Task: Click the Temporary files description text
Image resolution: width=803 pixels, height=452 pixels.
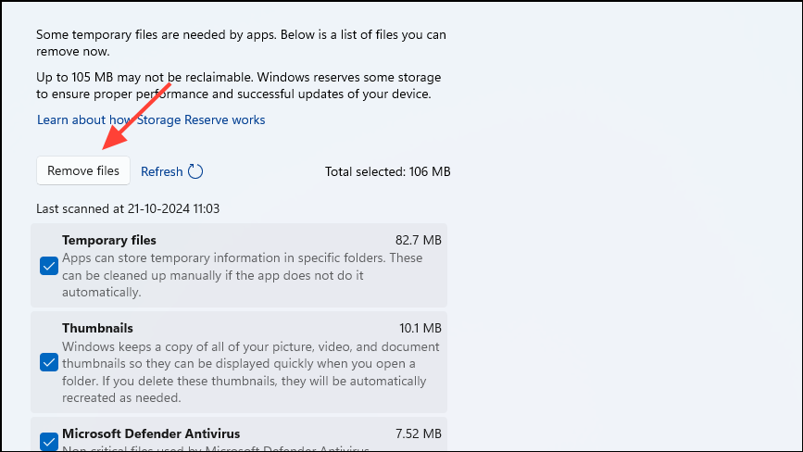Action: [x=242, y=274]
